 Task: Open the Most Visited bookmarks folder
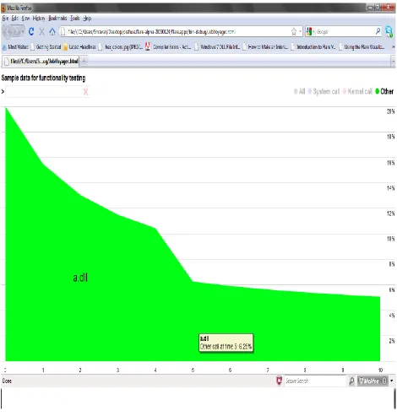15,47
